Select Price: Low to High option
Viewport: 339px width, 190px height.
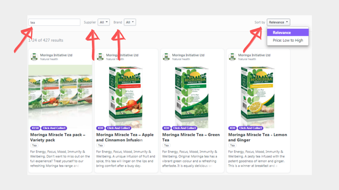[x=288, y=40]
